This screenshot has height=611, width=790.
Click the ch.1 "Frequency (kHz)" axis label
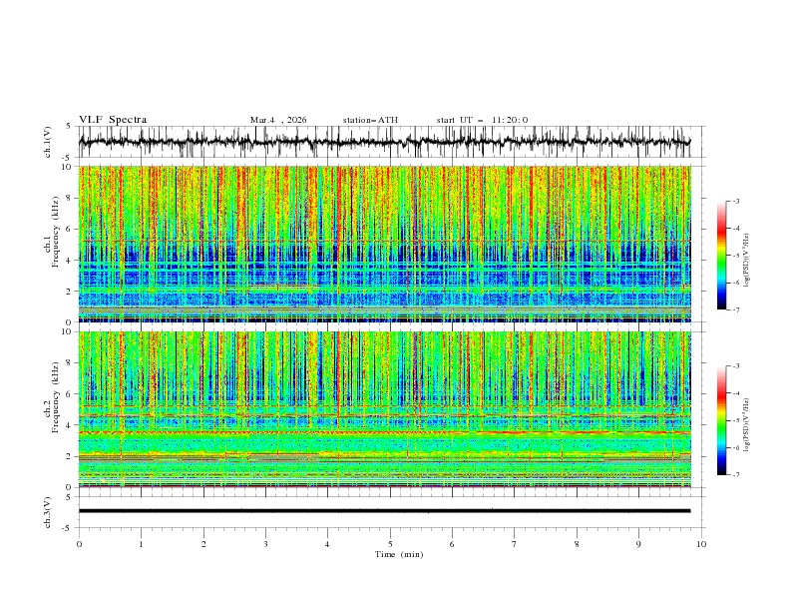56,232
